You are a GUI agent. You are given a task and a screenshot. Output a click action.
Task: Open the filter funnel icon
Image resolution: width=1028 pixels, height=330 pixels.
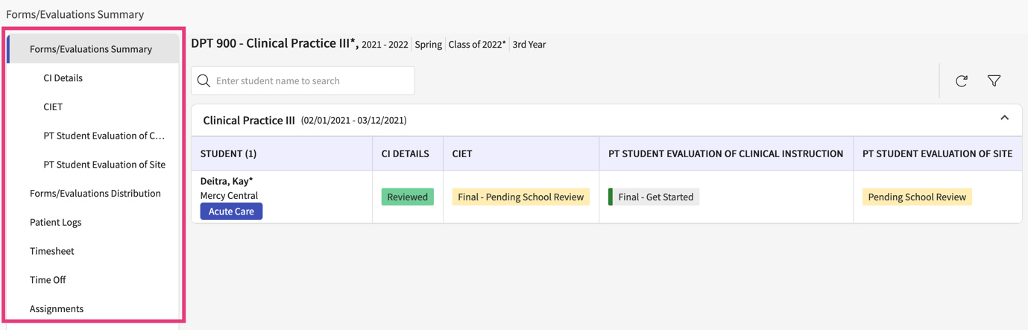994,80
